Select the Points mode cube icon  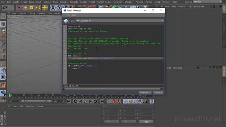[x=3, y=43]
